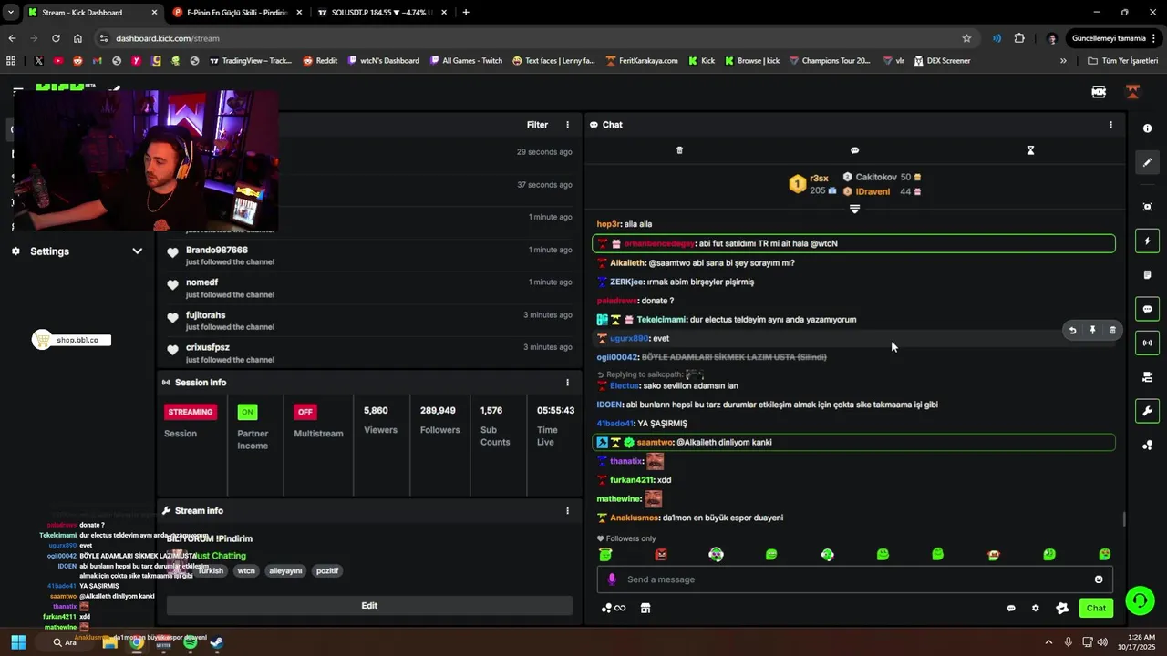The height and width of the screenshot is (656, 1167).
Task: Click the purple microphone icon in message box
Action: click(x=612, y=579)
